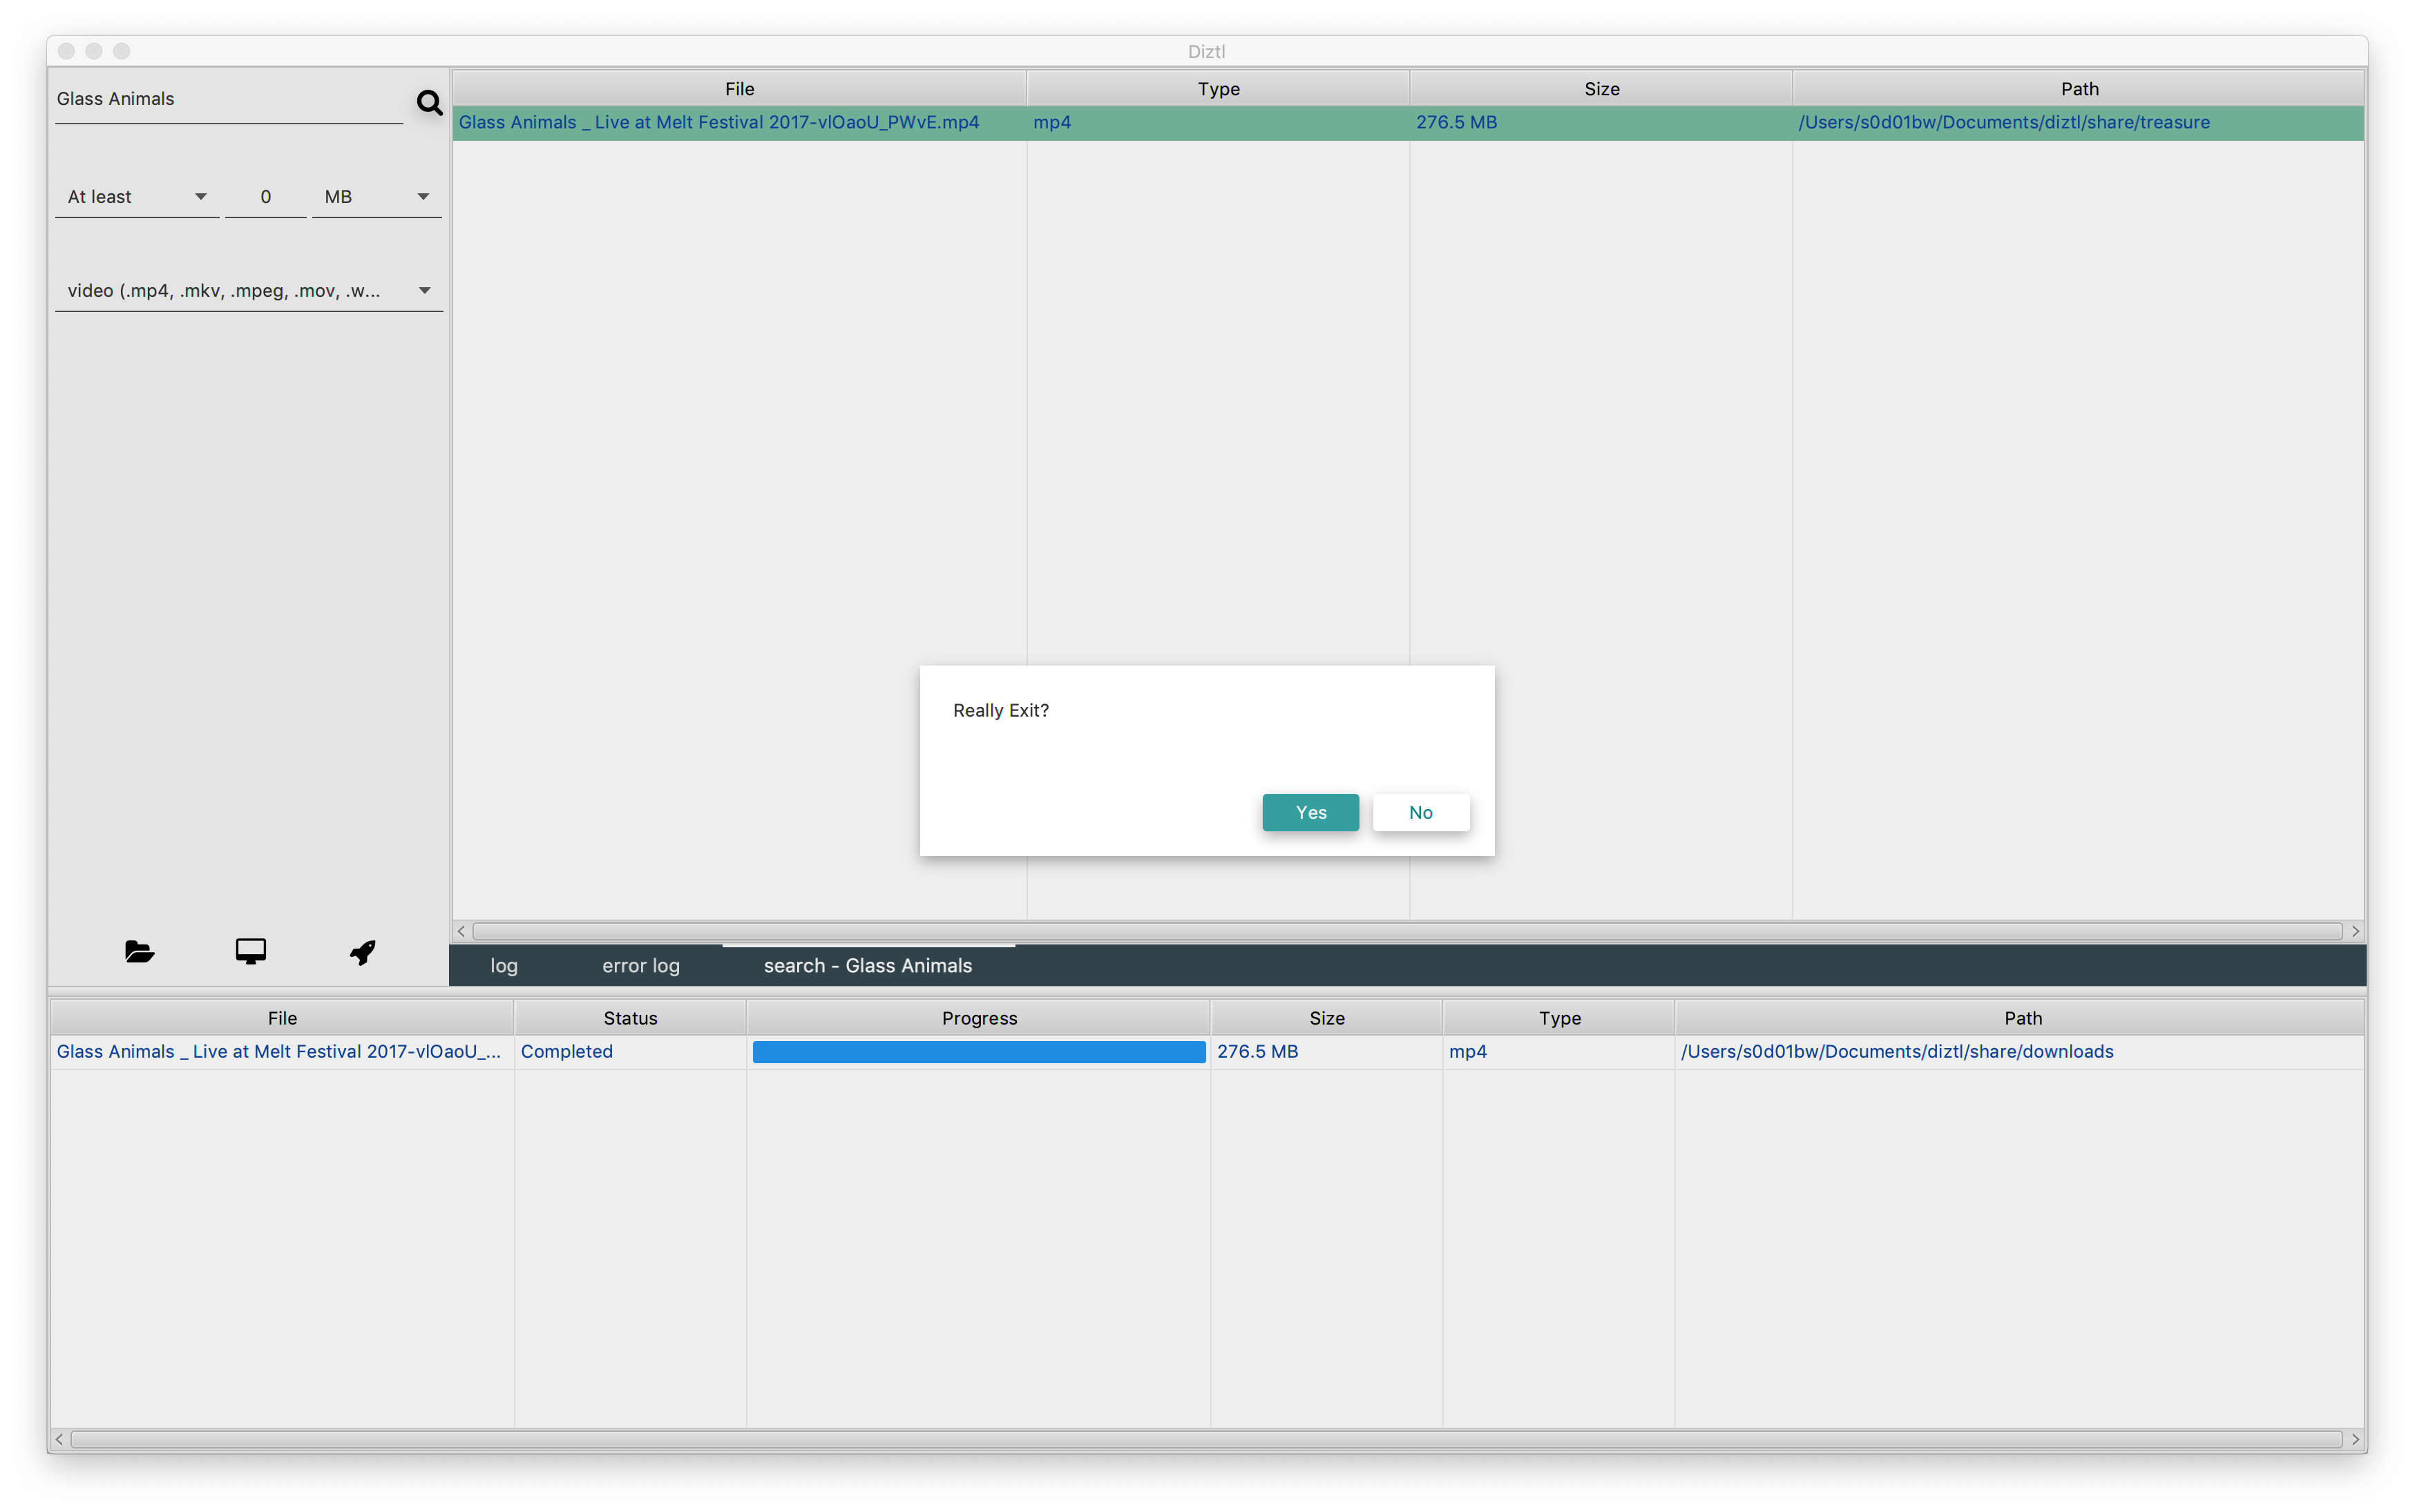2415x1512 pixels.
Task: Click results scrollbar right arrow
Action: [2355, 931]
